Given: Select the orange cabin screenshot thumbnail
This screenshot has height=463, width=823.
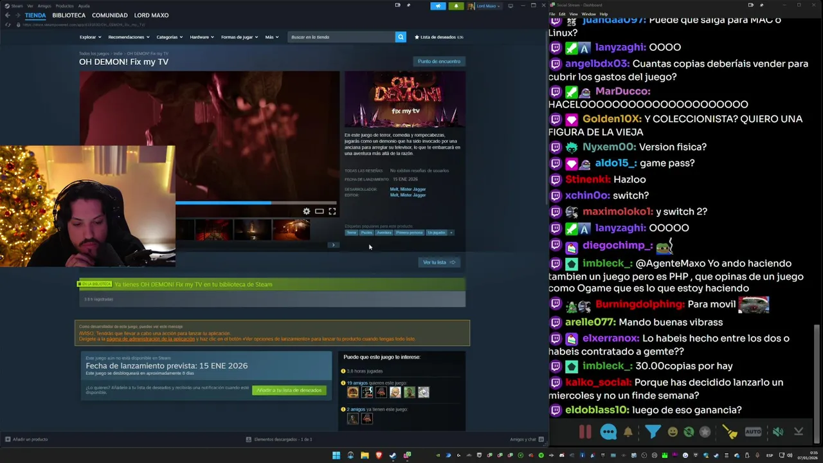Looking at the screenshot, I should [x=291, y=230].
